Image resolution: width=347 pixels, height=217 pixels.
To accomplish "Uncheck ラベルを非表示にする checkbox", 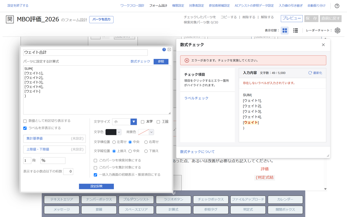I will tap(25, 128).
